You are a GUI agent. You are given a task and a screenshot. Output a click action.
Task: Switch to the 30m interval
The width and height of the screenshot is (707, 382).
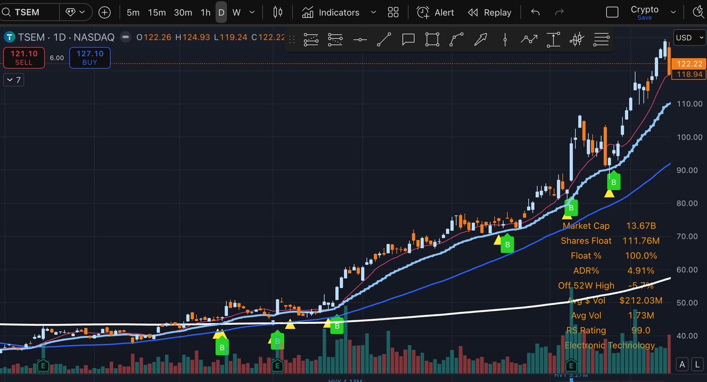click(x=183, y=12)
